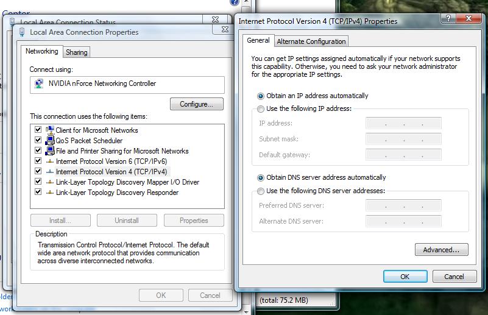Open the General tab in IPv4 Properties
Image resolution: width=488 pixels, height=315 pixels.
[258, 40]
